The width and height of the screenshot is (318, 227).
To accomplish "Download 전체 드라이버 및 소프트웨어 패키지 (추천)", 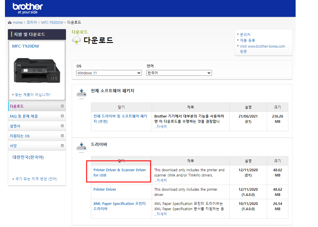I will point(120,119).
